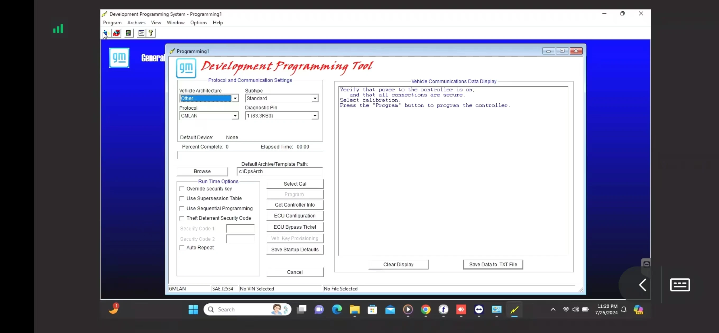Click "No File Selected" in status bar
This screenshot has width=719, height=333.
tap(340, 289)
